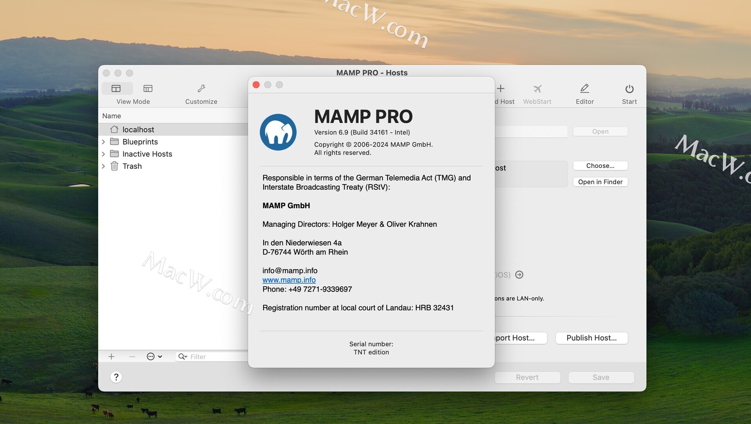Click the Version 6.9 build text
Image resolution: width=751 pixels, height=424 pixels.
[x=362, y=132]
